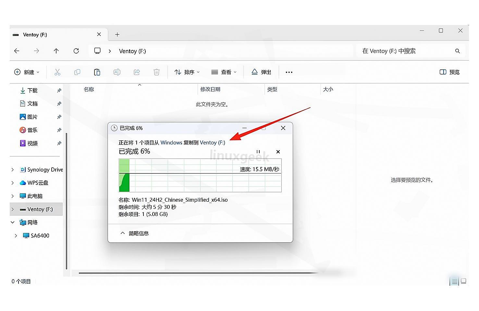Switch to details list view icon

[x=455, y=282]
